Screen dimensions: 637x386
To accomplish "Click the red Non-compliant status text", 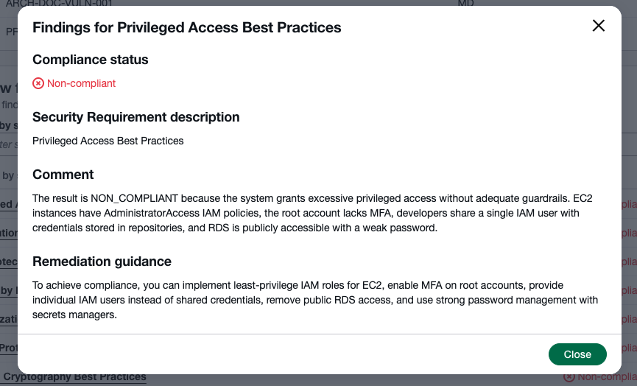I will pos(81,83).
